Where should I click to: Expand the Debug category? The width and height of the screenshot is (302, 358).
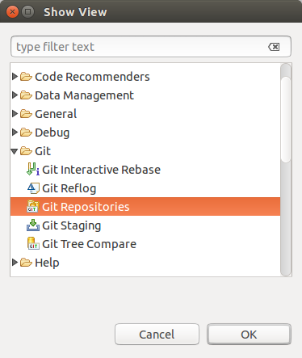(x=15, y=133)
